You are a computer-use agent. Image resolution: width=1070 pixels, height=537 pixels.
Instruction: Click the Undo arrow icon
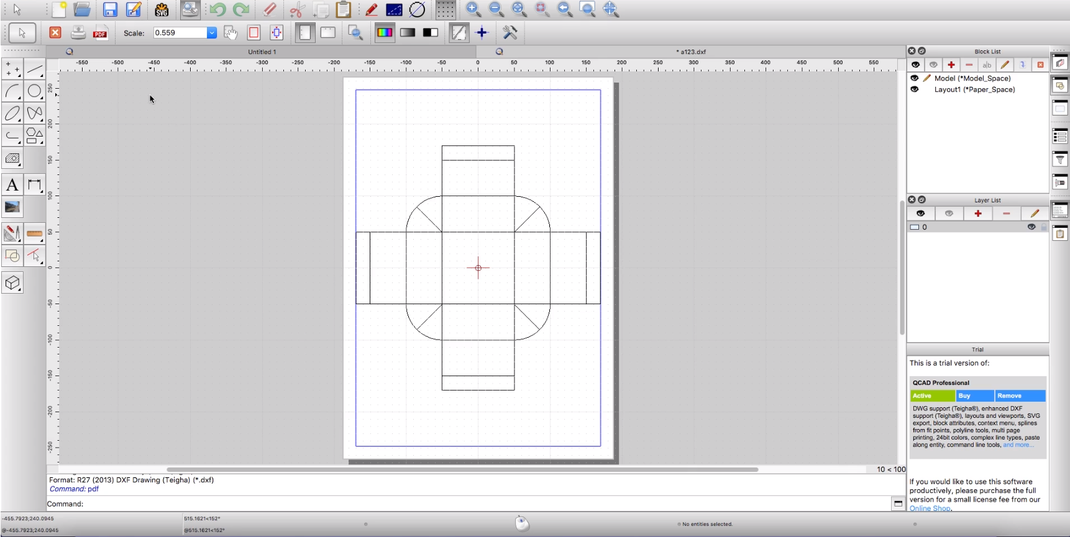click(x=217, y=10)
